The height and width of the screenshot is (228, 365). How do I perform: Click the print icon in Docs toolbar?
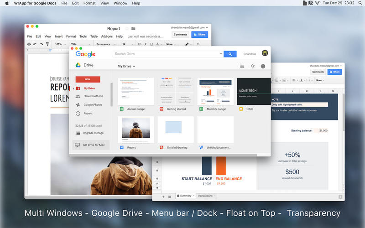coord(29,44)
